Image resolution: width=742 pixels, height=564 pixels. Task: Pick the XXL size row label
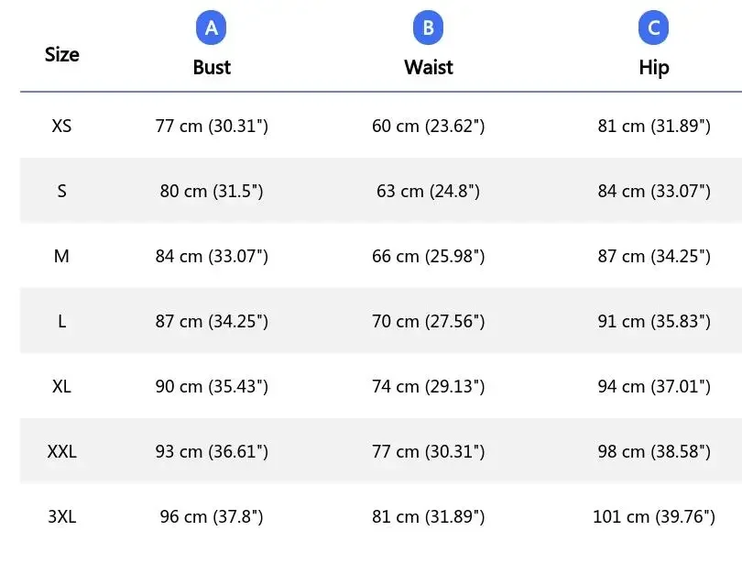62,451
